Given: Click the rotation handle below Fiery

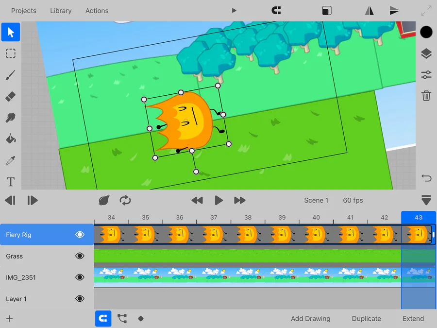Looking at the screenshot, I should pos(196,172).
